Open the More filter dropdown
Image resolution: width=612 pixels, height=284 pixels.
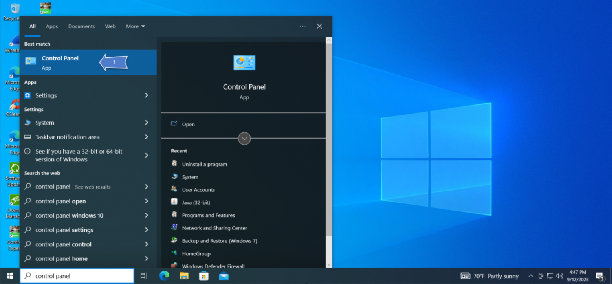coord(136,26)
